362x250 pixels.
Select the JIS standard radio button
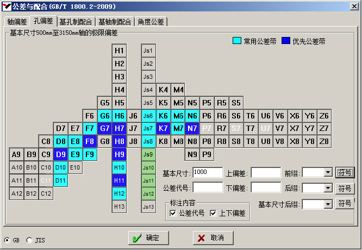point(29,240)
